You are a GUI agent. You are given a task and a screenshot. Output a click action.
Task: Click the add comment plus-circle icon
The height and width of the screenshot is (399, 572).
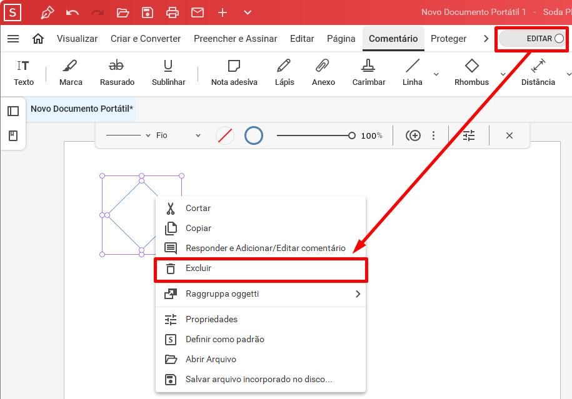pos(413,135)
